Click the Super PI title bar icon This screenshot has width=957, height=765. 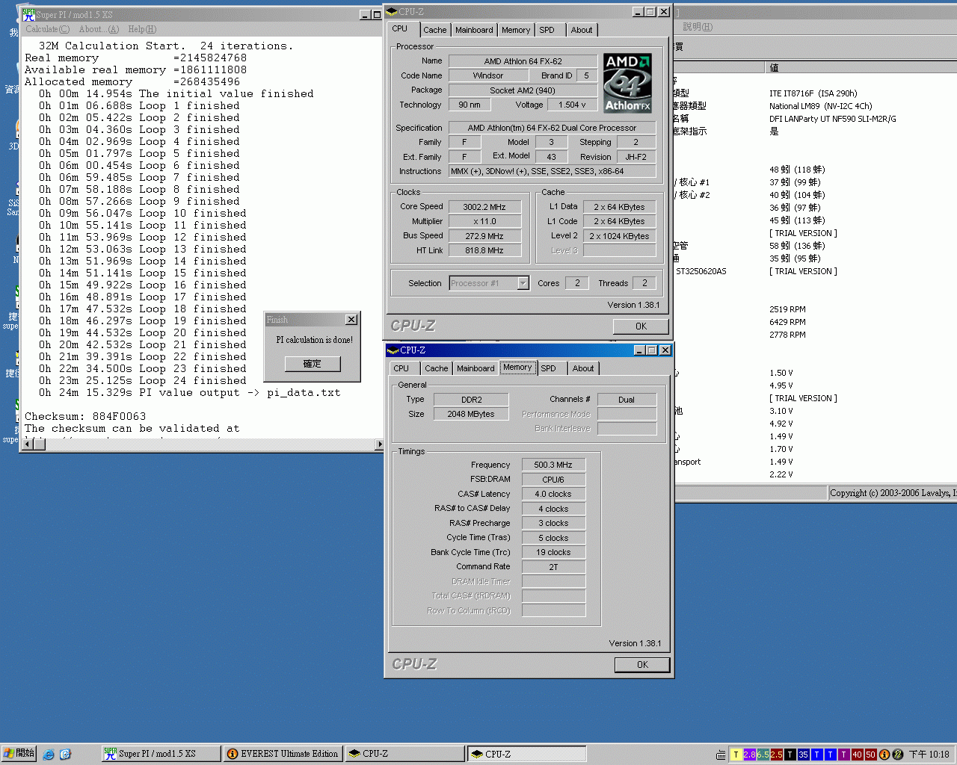28,14
